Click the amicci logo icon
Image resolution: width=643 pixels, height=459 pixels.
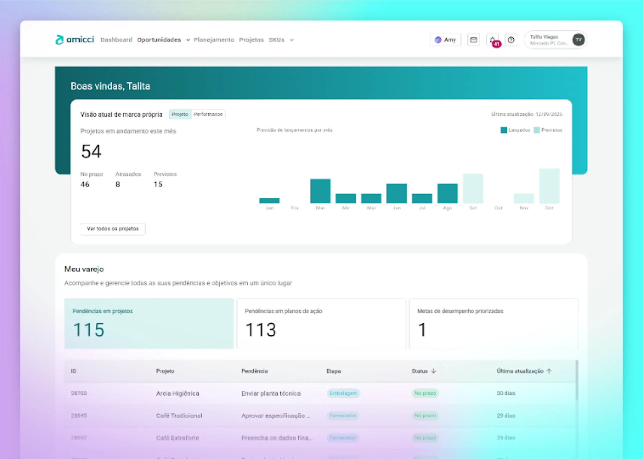59,40
